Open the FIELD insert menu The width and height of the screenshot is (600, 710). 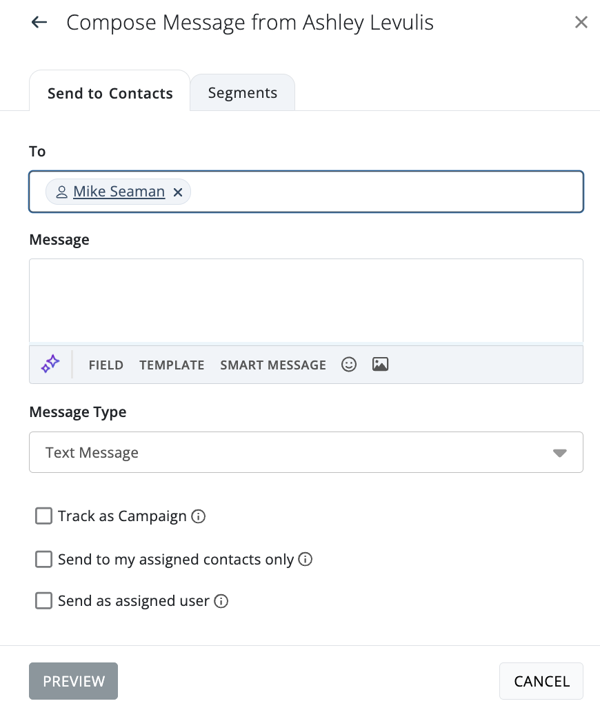pyautogui.click(x=106, y=365)
